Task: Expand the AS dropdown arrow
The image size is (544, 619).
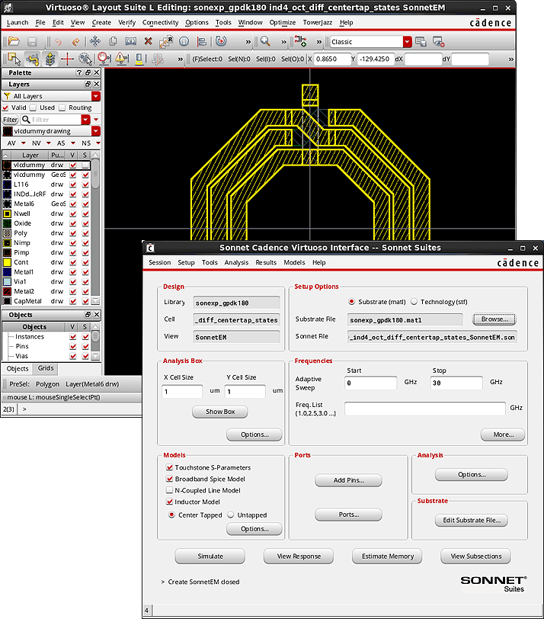Action: point(73,143)
